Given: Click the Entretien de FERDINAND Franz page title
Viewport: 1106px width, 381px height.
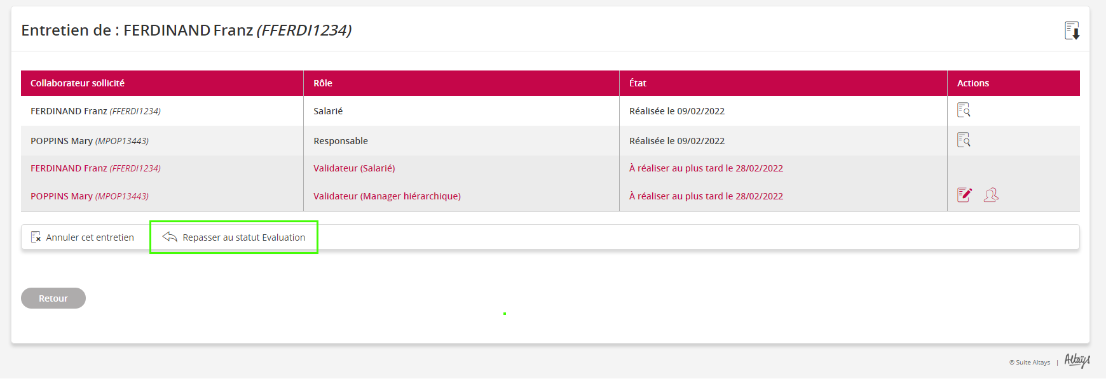Looking at the screenshot, I should 186,30.
